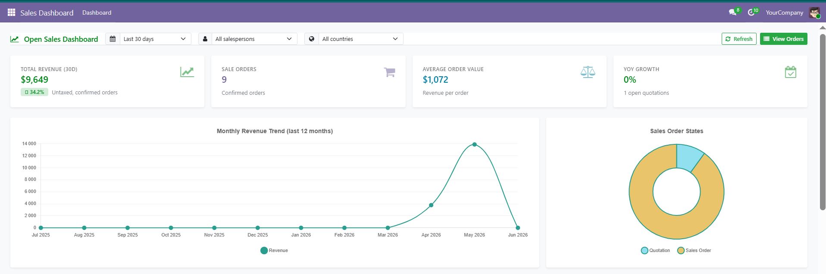The width and height of the screenshot is (826, 274).
Task: Click the Sales Dashboard app title
Action: (47, 13)
